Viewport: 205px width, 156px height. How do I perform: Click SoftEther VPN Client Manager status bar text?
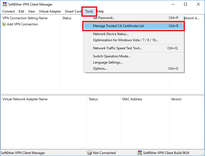[23, 153]
